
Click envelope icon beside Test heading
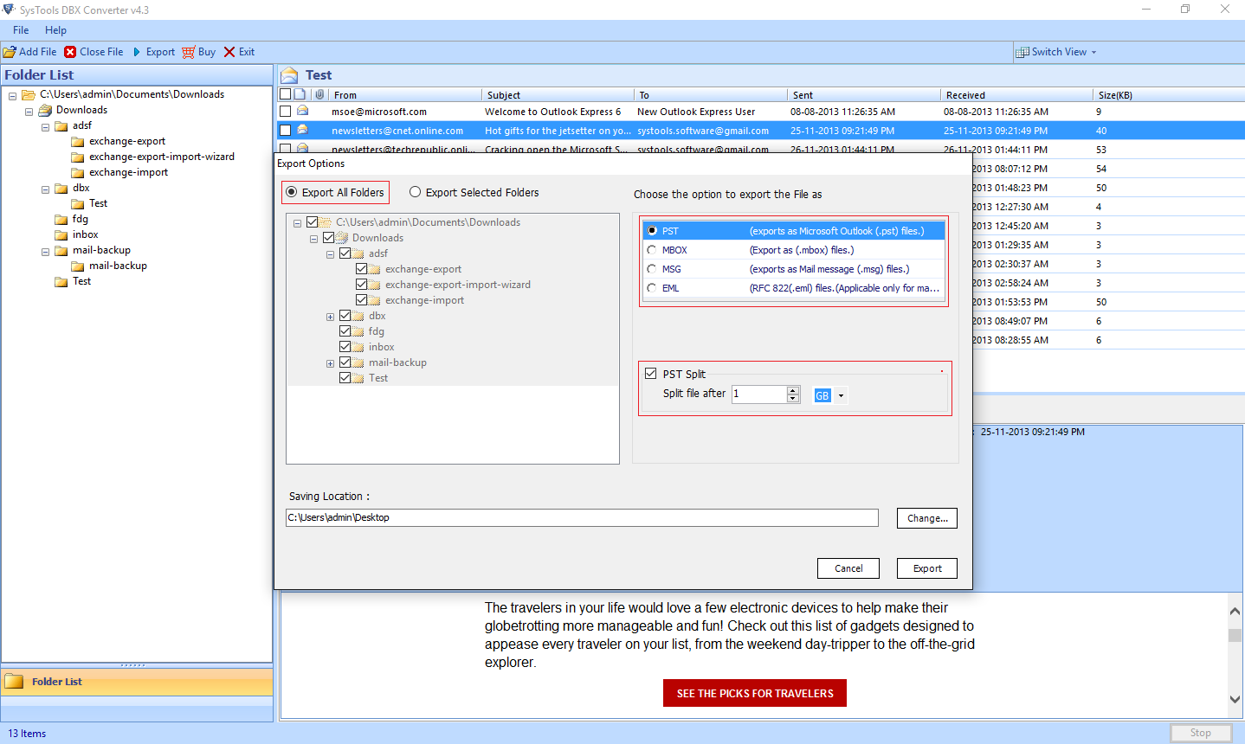click(290, 75)
